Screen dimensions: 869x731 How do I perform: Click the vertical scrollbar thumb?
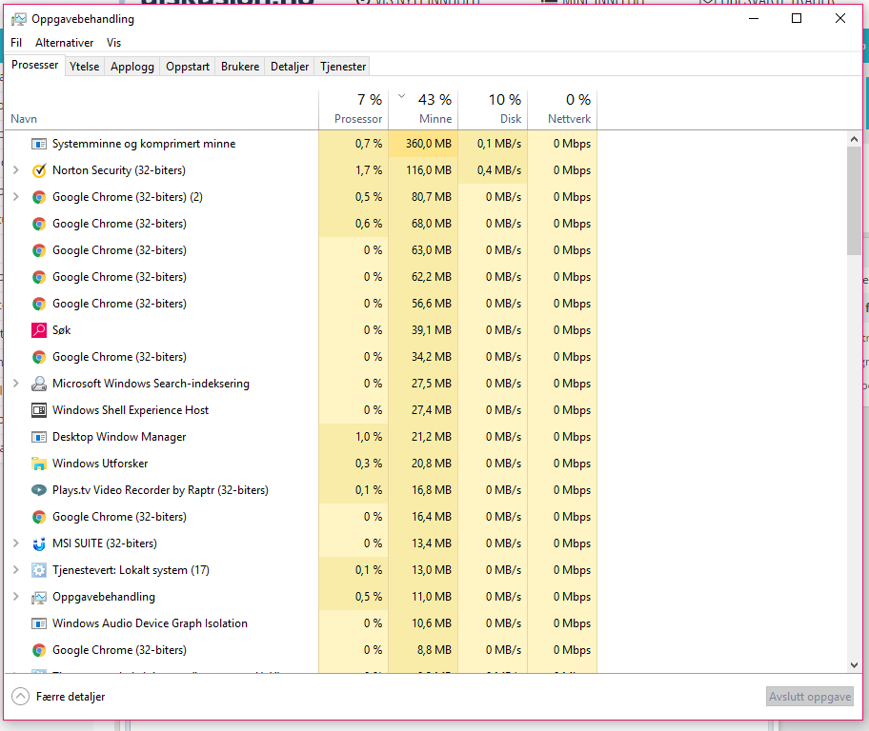pyautogui.click(x=854, y=201)
